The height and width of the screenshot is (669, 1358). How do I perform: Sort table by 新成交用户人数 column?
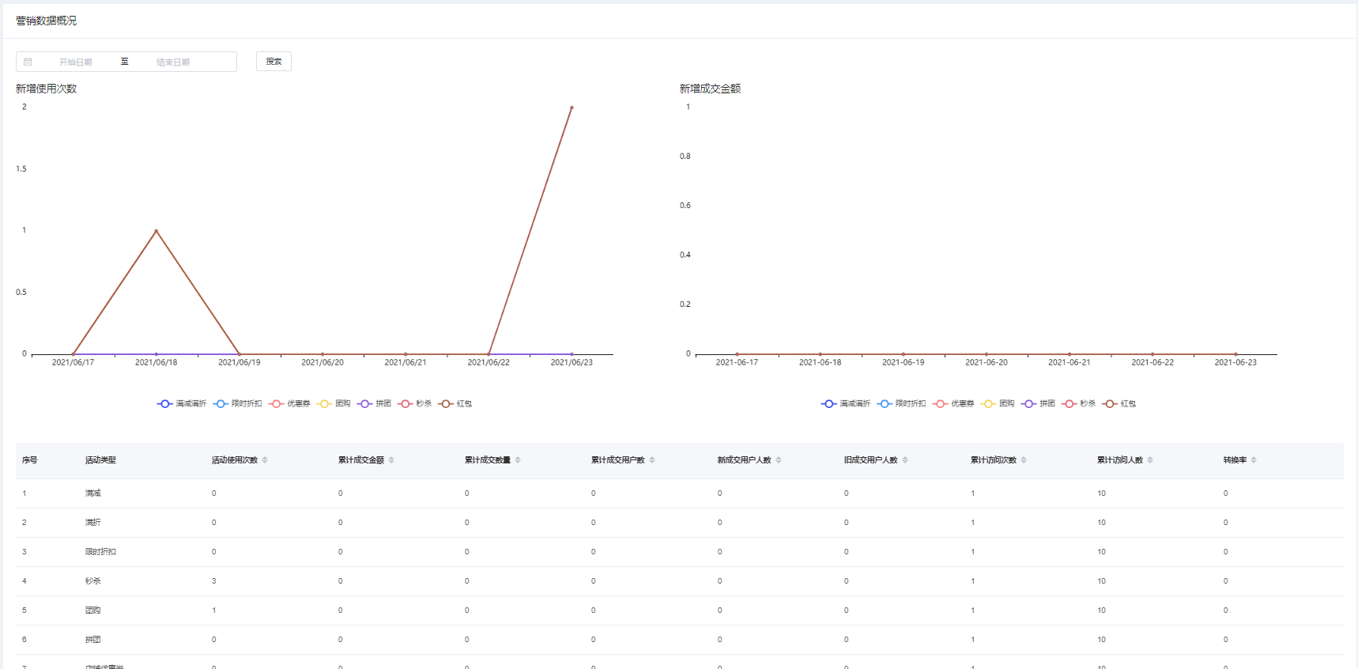pos(779,460)
